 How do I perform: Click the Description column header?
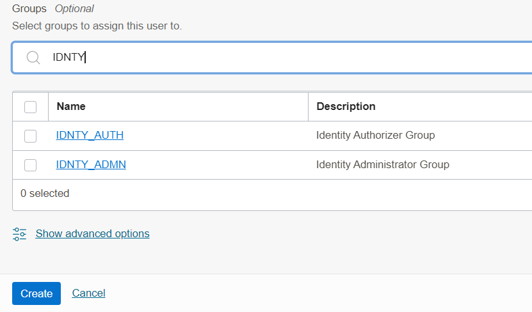pyautogui.click(x=346, y=107)
